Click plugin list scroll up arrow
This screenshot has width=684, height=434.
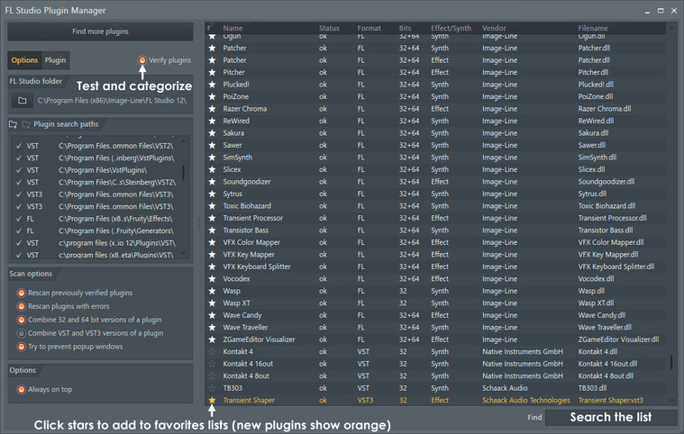point(671,27)
